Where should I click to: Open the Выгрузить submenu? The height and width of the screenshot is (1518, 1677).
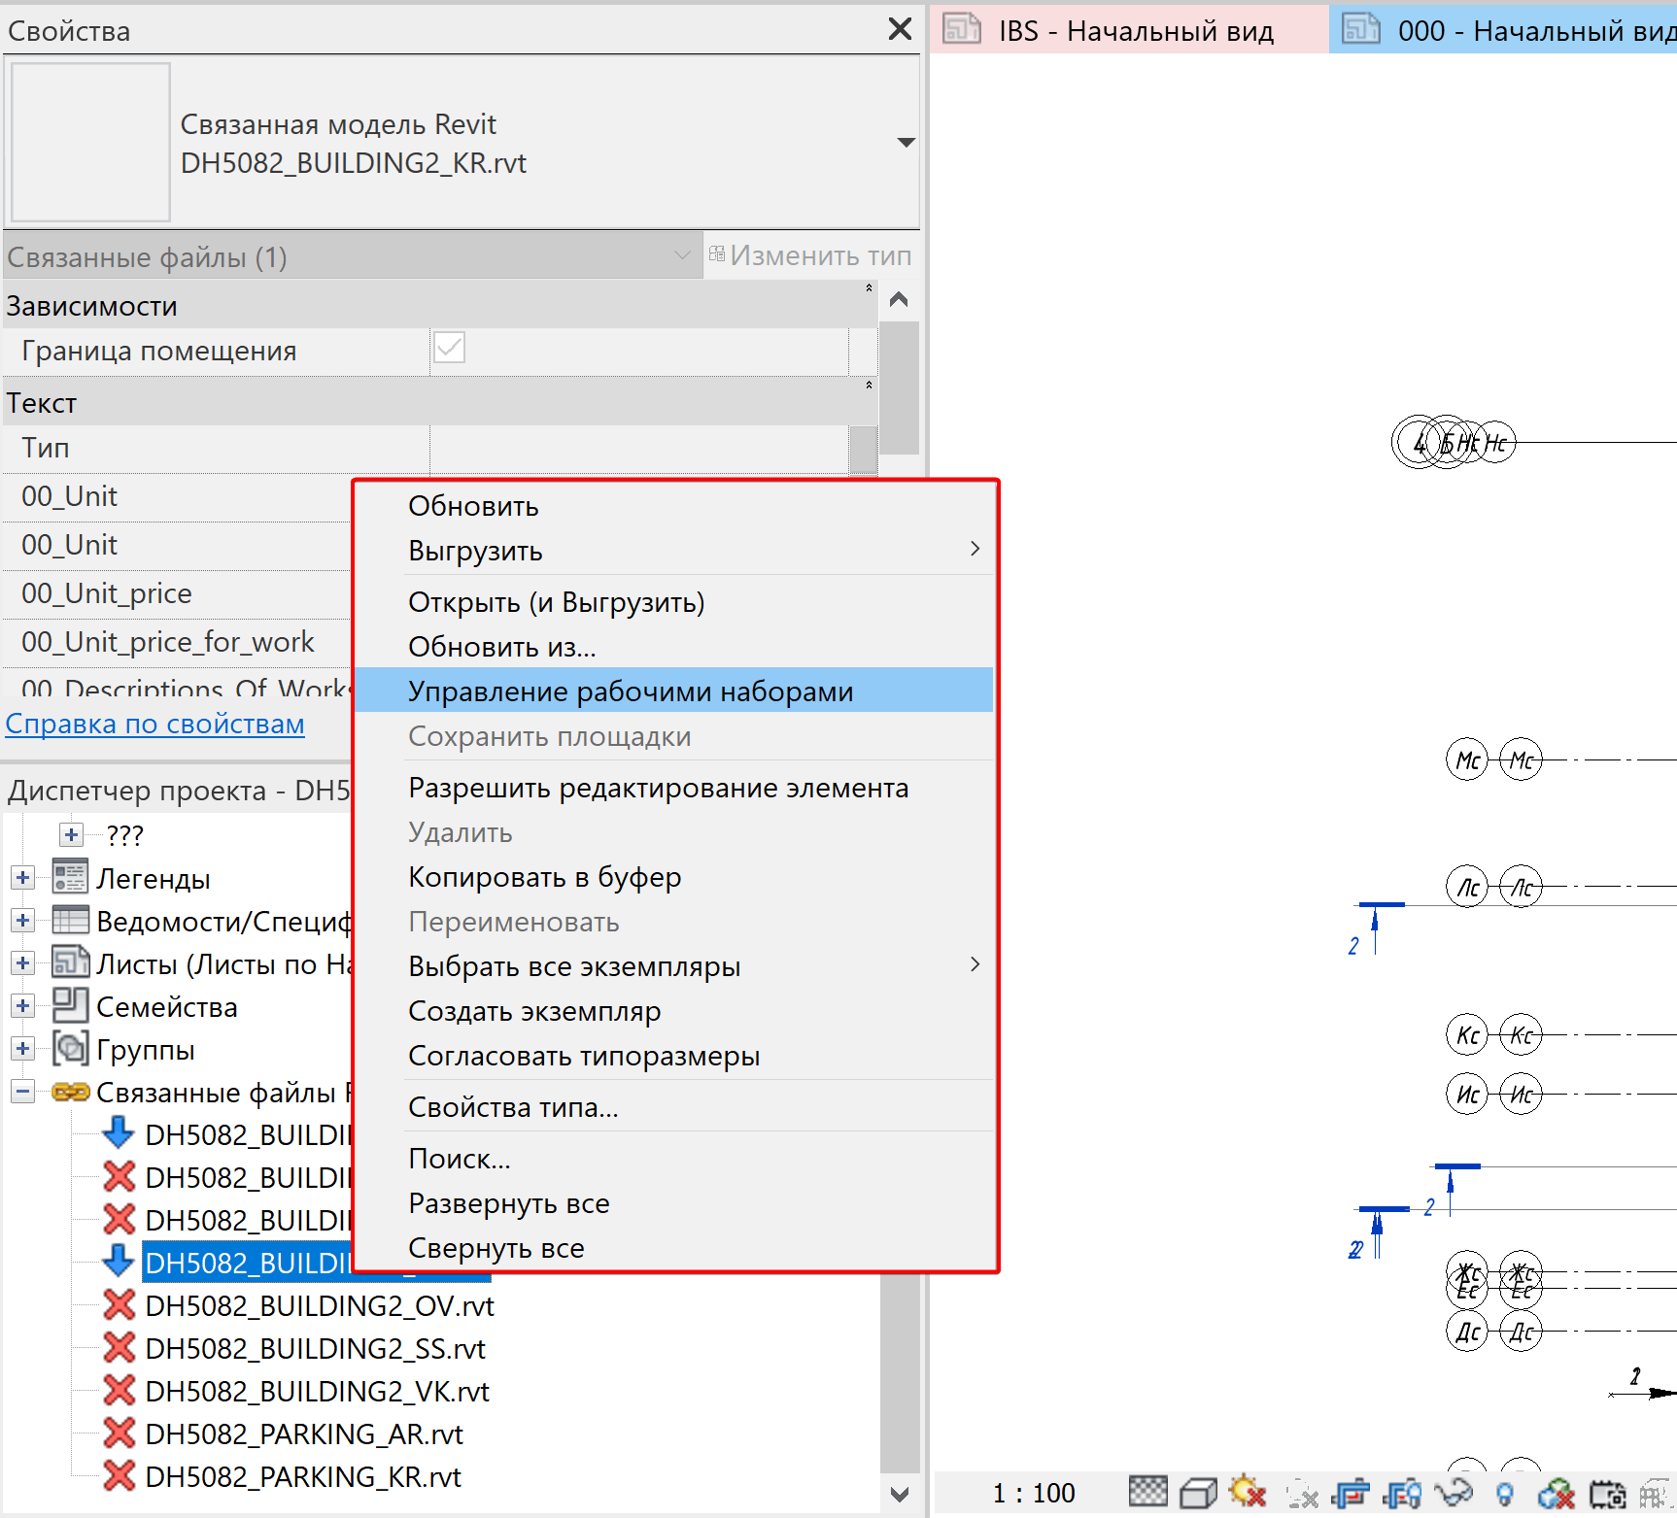point(674,551)
